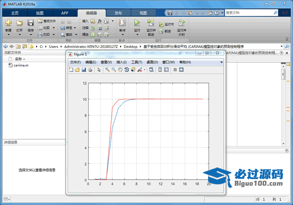Click Desktop in the folder path
Screen dimensions: 293x205
click(130, 46)
